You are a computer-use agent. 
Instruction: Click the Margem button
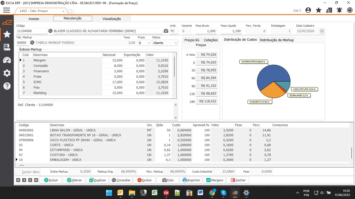tap(214, 180)
